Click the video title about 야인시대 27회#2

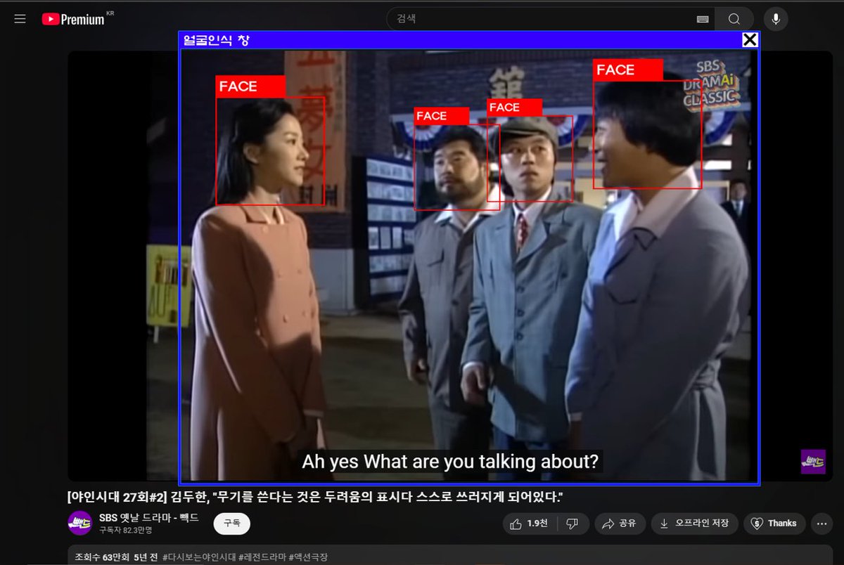[x=315, y=497]
